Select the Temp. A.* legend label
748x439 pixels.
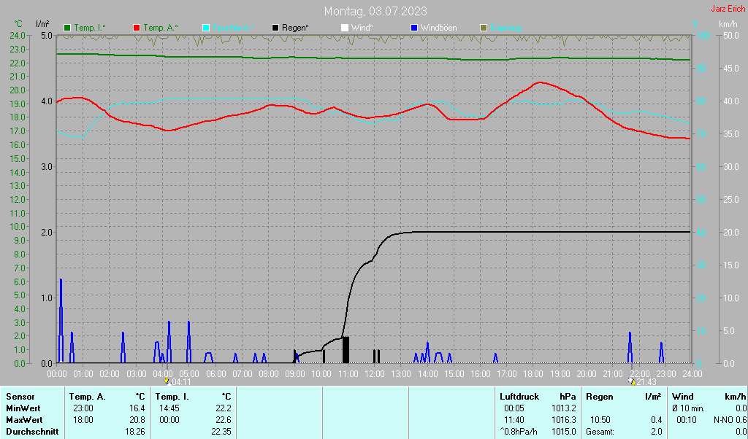[x=160, y=28]
